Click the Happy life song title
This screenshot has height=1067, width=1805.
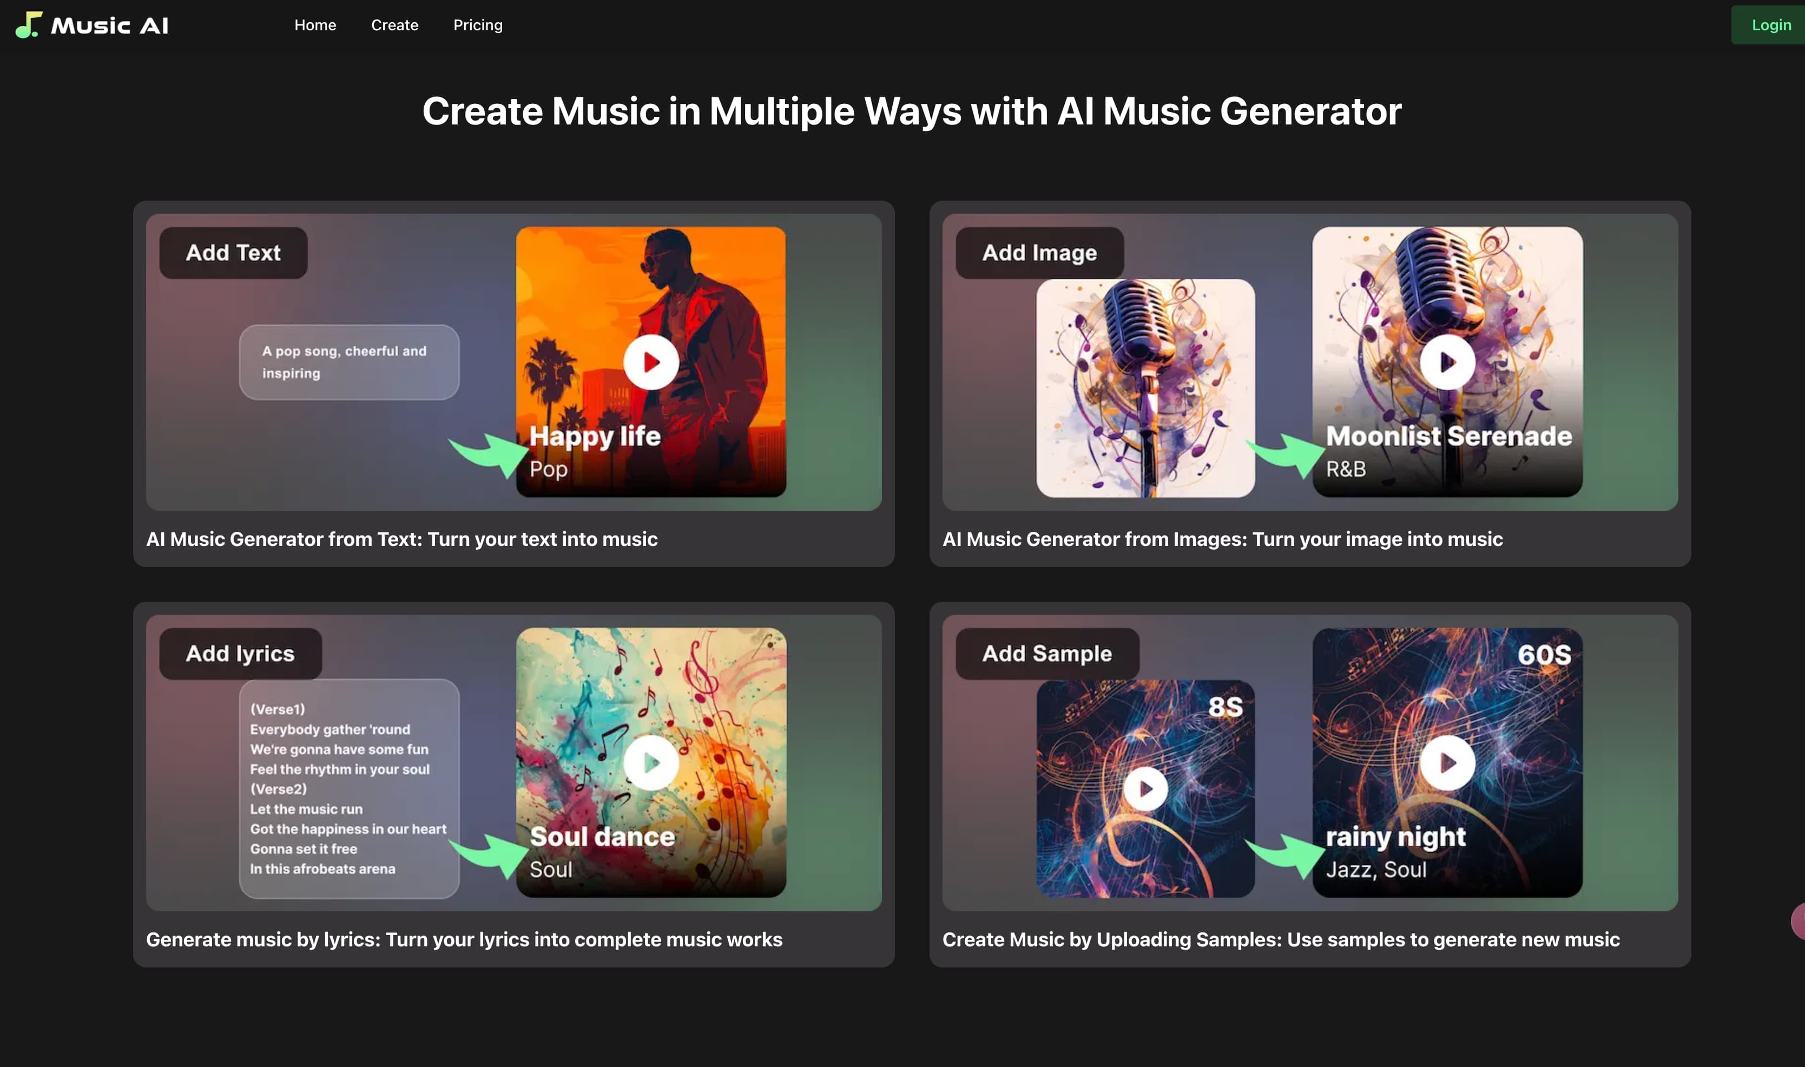[595, 436]
